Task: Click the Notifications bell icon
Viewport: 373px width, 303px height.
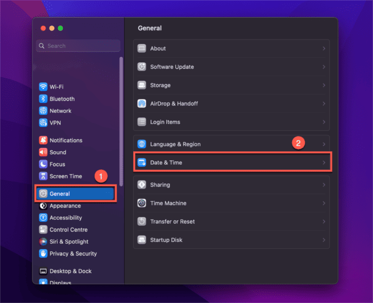Action: click(43, 141)
